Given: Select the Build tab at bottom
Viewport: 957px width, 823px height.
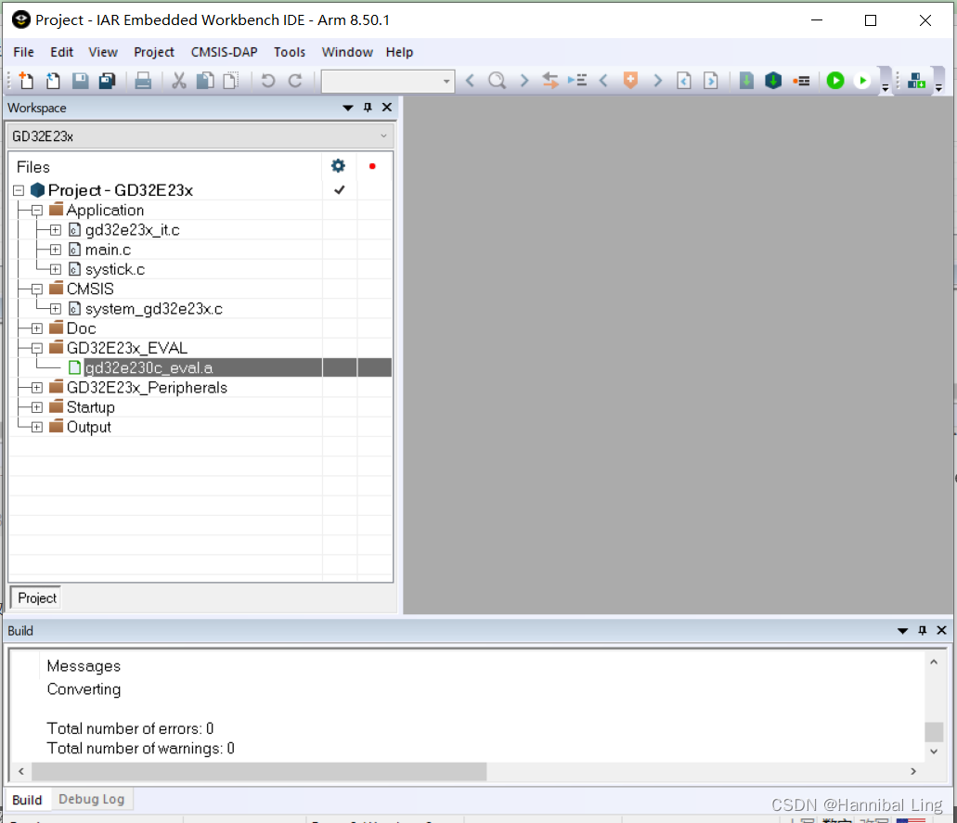Looking at the screenshot, I should coord(27,800).
